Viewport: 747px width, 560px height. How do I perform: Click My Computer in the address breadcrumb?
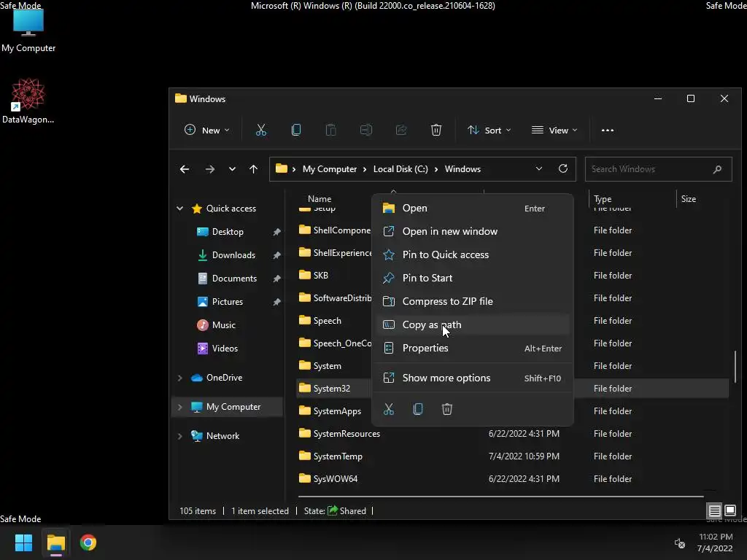tap(330, 169)
